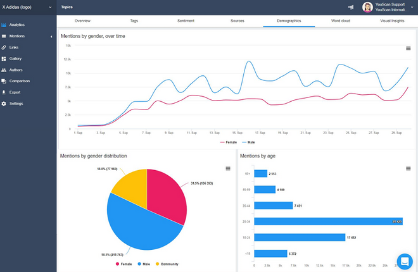Expand the Mentions submenu arrow
Image resolution: width=418 pixels, height=272 pixels.
(x=51, y=37)
